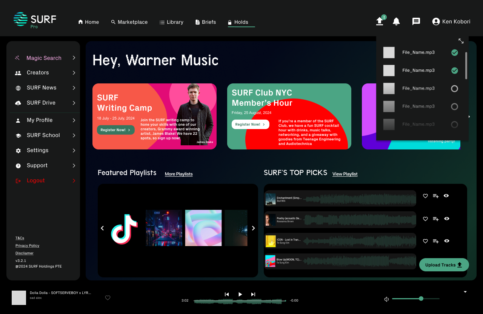Expand the Settings chevron

(x=74, y=151)
